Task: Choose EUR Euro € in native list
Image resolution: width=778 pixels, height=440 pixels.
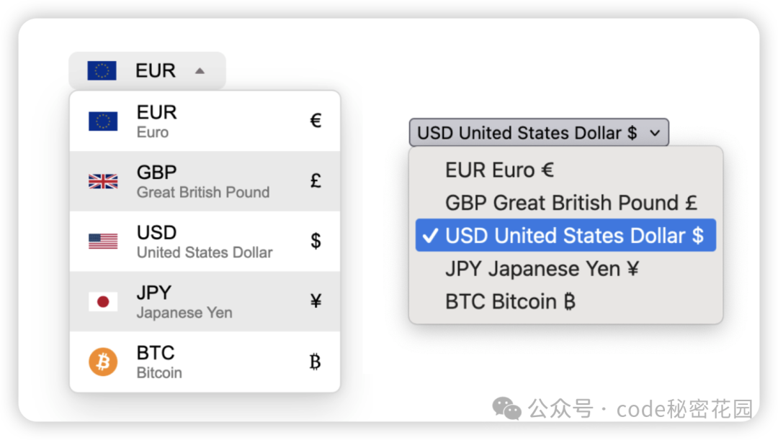Action: click(x=499, y=170)
